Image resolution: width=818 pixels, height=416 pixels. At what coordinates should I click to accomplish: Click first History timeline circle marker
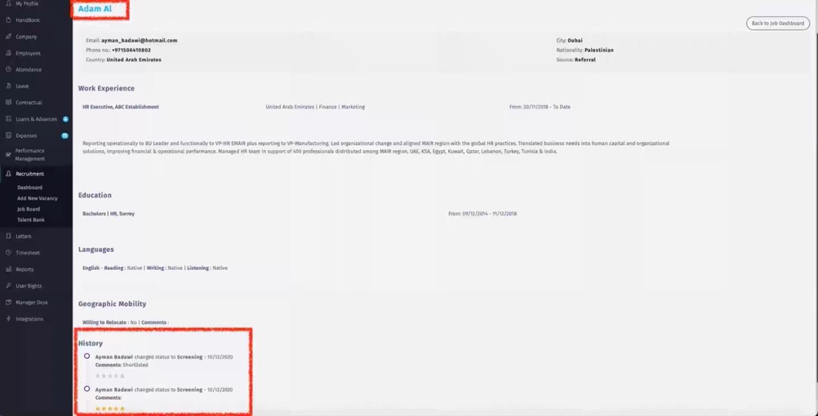click(x=87, y=356)
